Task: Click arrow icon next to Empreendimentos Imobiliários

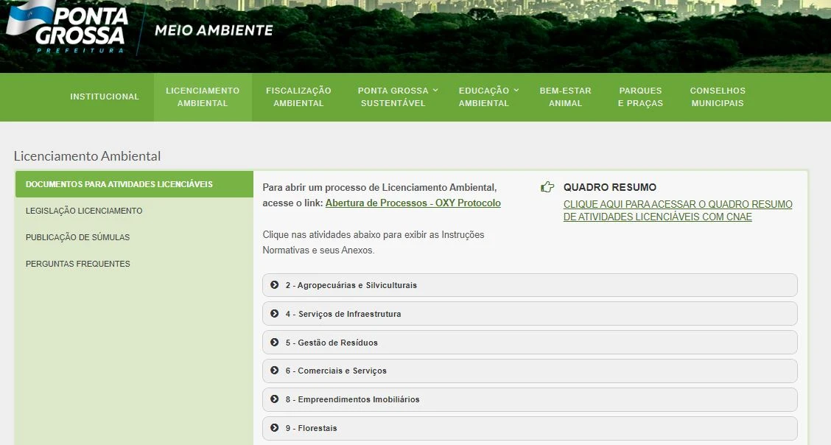Action: coord(275,399)
